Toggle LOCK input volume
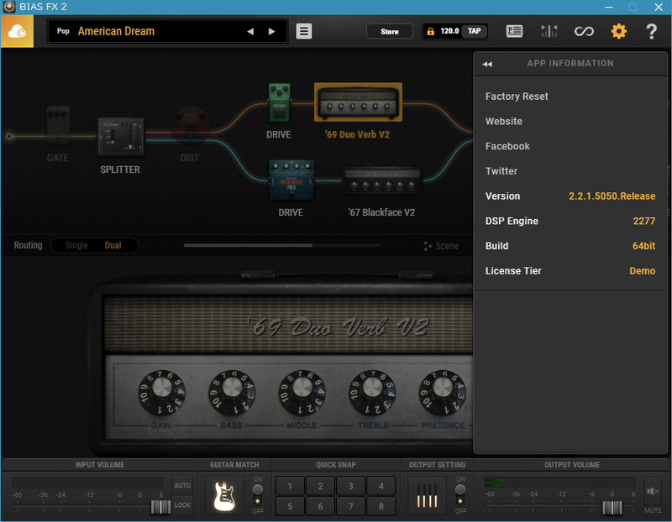The width and height of the screenshot is (672, 522). point(182,505)
